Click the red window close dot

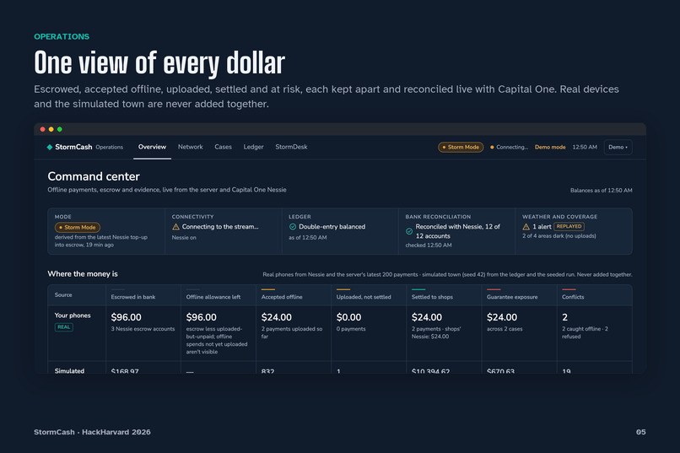click(42, 129)
